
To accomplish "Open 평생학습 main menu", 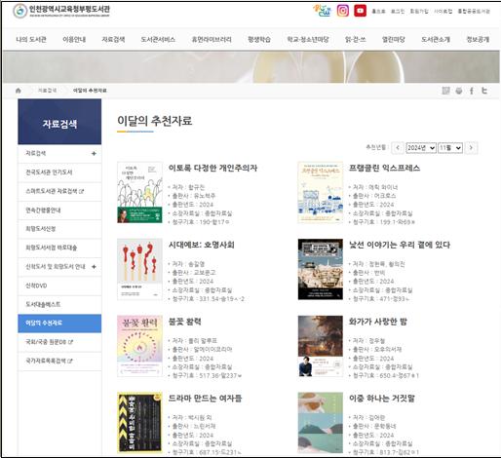I will pyautogui.click(x=259, y=40).
